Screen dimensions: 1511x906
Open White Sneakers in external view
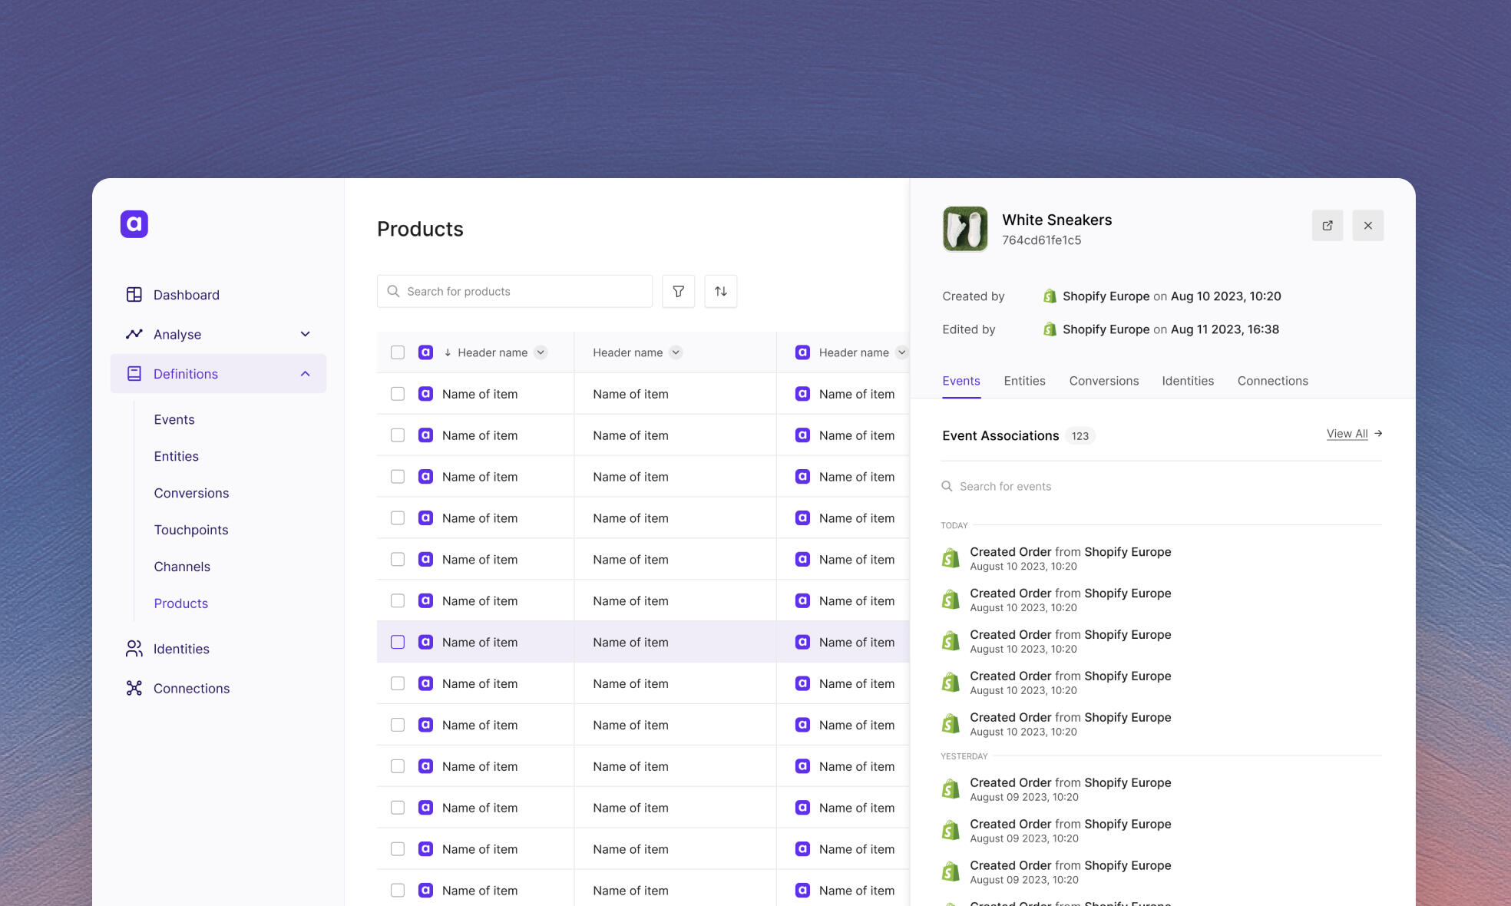coord(1327,226)
